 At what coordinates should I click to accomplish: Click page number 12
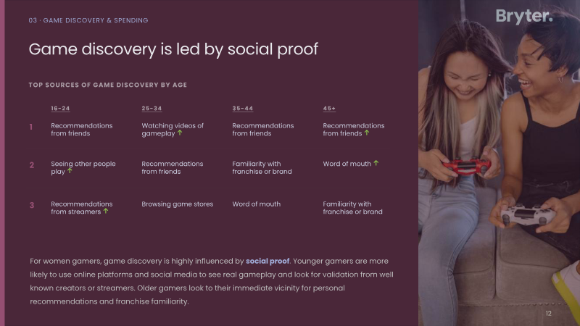pos(548,314)
